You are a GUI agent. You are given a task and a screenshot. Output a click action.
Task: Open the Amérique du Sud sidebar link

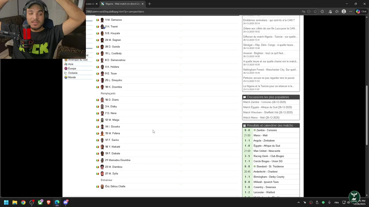[78, 60]
